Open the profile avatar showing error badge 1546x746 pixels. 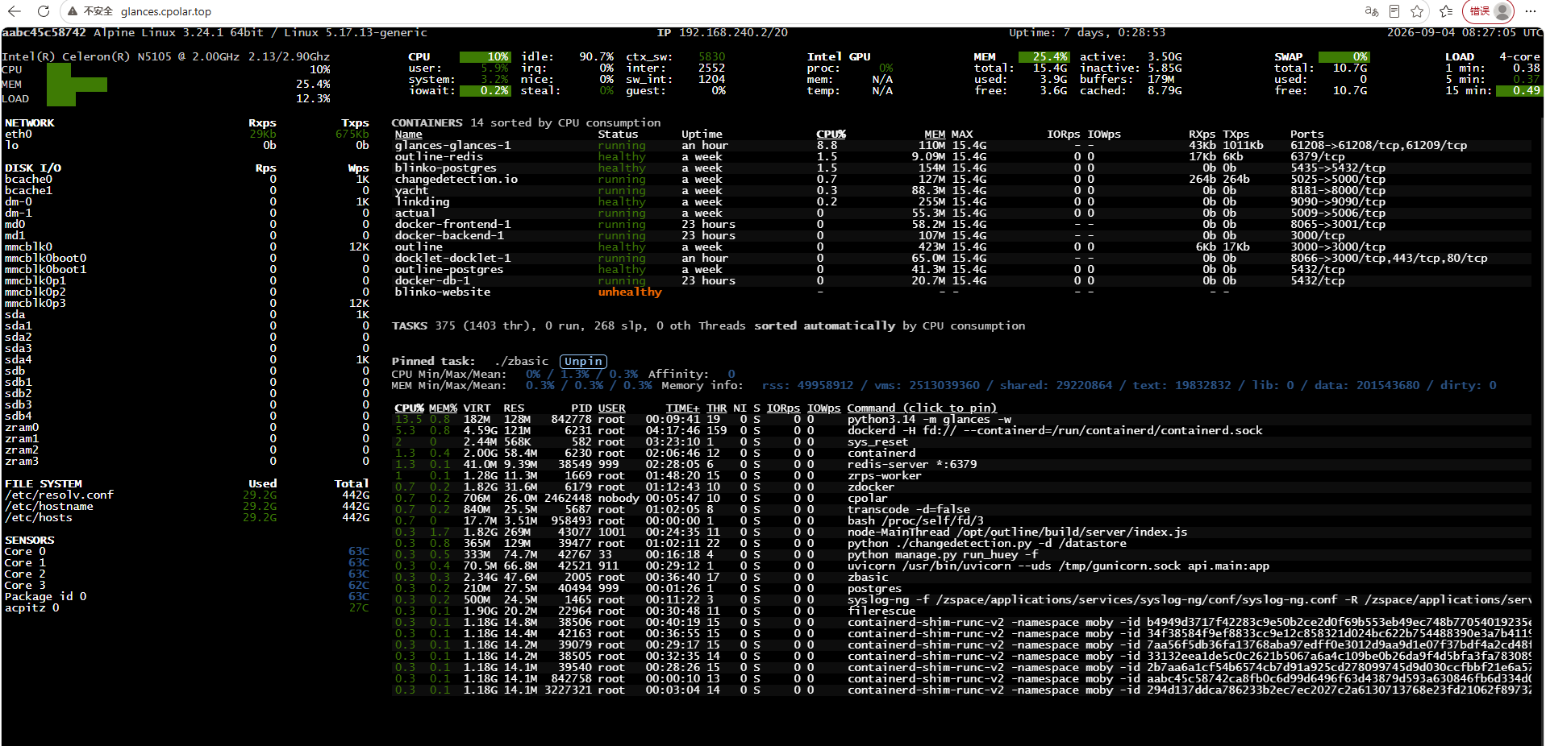coord(1489,11)
